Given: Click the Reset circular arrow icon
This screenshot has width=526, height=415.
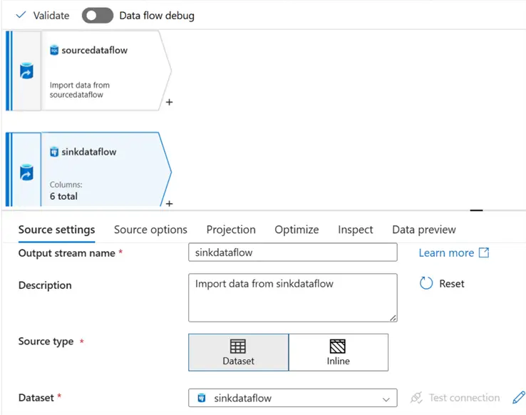Looking at the screenshot, I should pos(426,283).
